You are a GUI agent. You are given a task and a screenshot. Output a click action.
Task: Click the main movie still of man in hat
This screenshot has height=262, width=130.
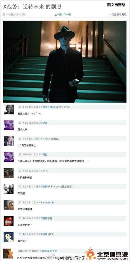65,62
